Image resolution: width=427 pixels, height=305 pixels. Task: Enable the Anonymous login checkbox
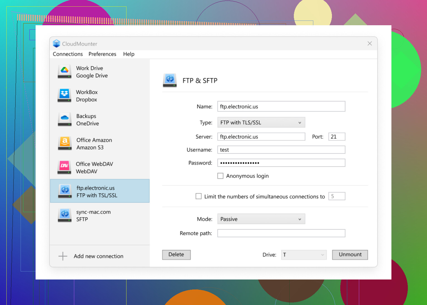click(x=220, y=176)
